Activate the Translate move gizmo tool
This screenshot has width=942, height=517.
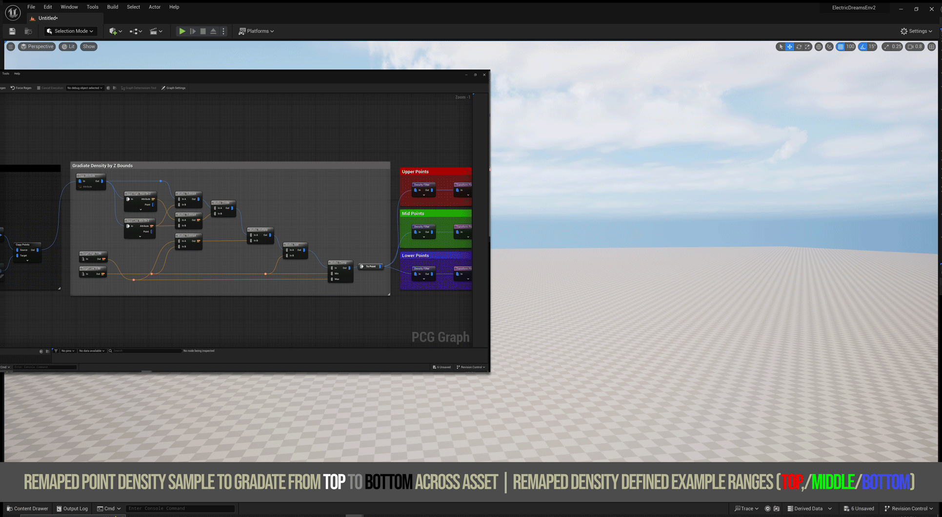(x=790, y=47)
